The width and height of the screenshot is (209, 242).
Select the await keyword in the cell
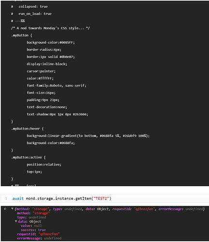click(18, 198)
